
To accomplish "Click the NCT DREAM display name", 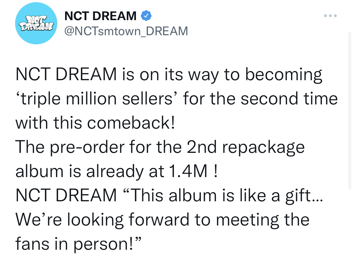I will [100, 16].
